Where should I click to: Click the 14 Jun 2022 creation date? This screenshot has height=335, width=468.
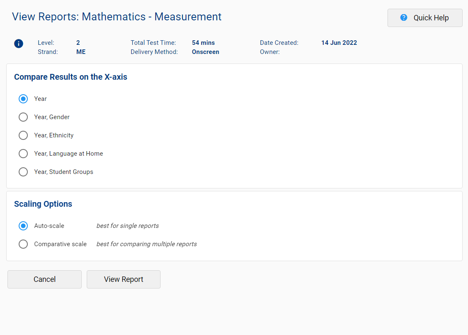pos(339,43)
